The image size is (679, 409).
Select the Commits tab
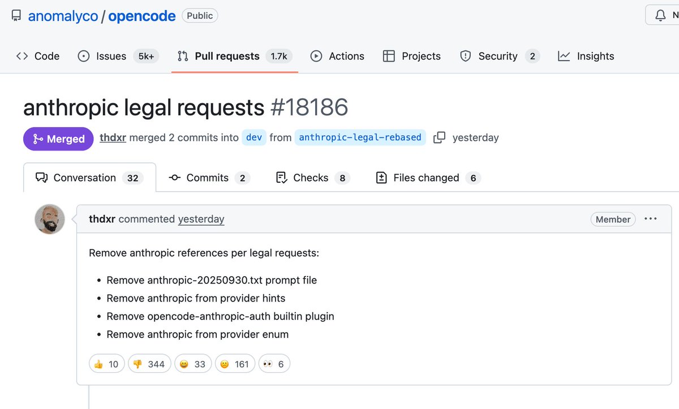209,178
